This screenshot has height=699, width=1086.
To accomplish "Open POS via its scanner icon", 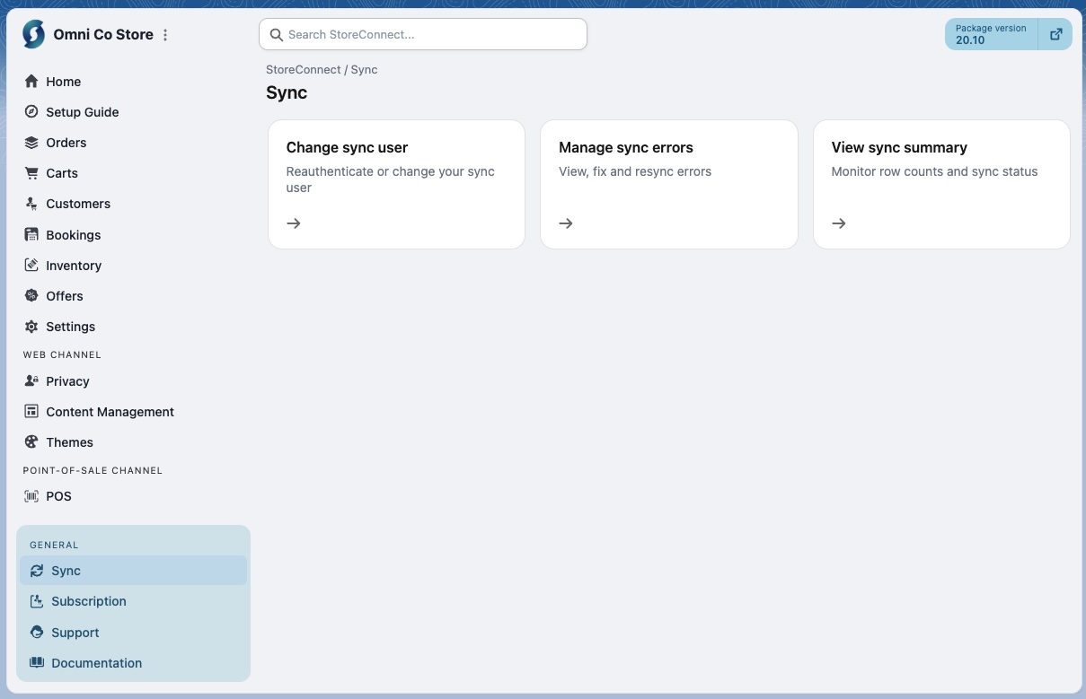I will point(31,496).
